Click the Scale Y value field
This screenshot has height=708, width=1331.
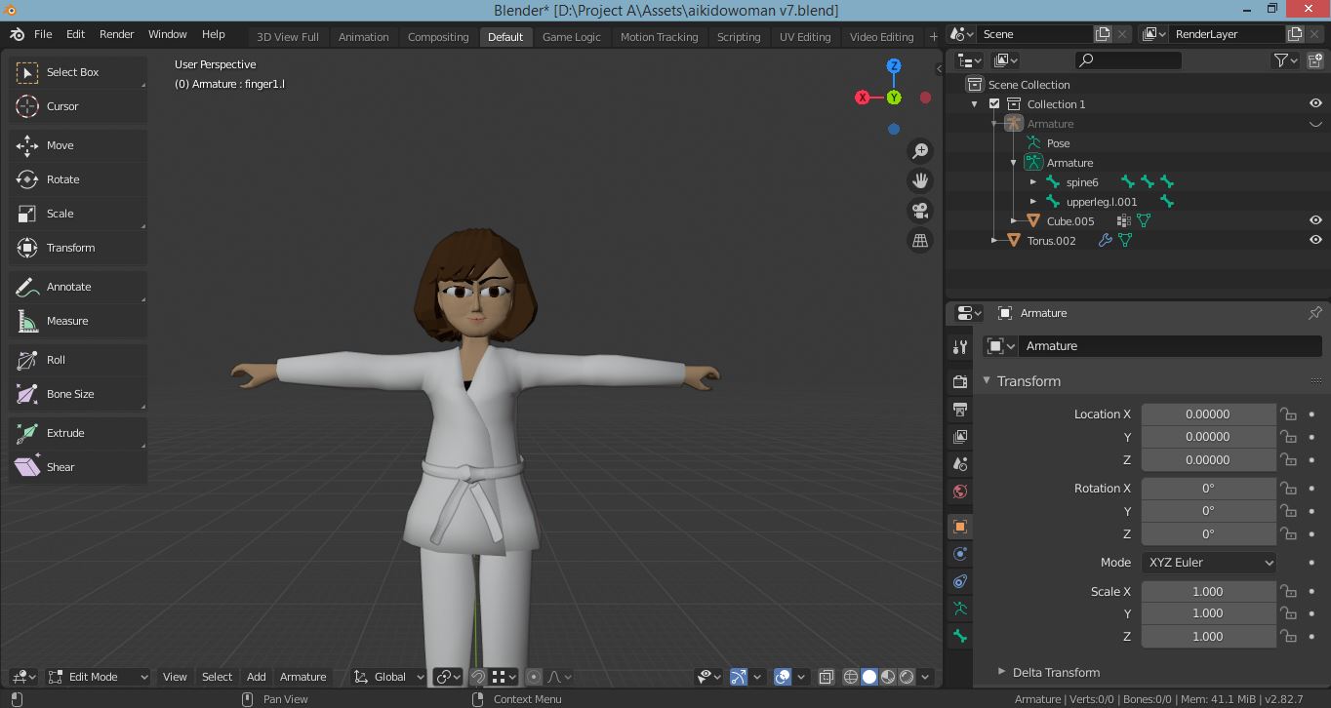point(1208,613)
